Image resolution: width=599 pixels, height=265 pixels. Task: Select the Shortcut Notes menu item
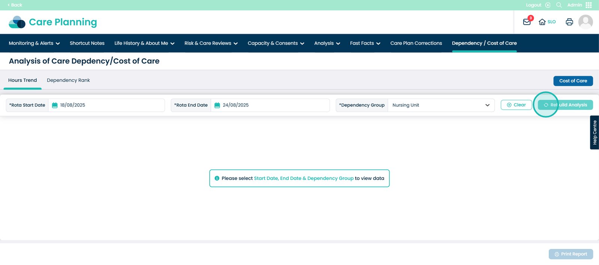tap(87, 43)
